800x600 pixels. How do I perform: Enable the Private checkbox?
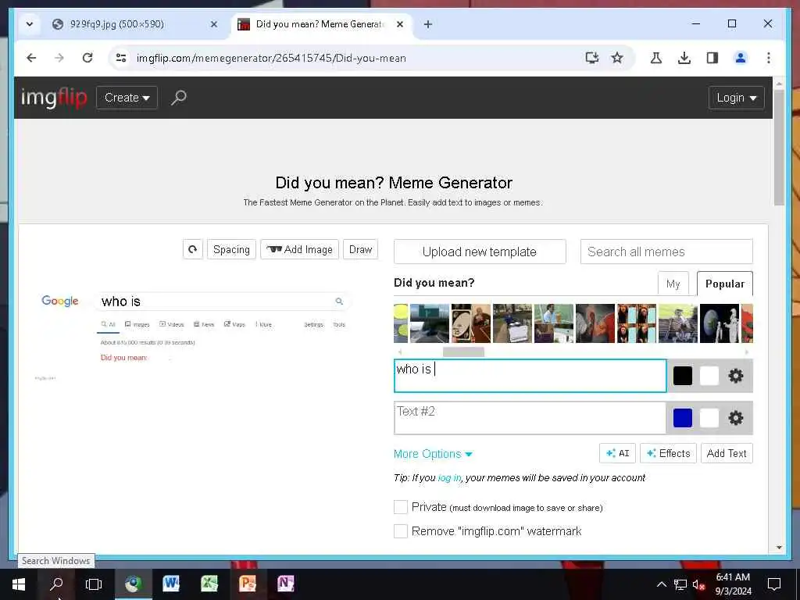point(401,507)
